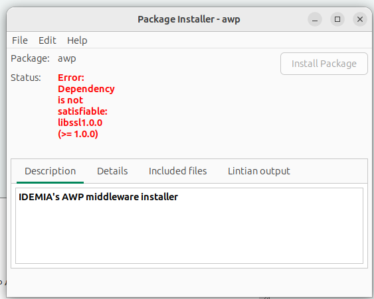Maximize the Package Installer window
The height and width of the screenshot is (299, 374).
pyautogui.click(x=337, y=19)
